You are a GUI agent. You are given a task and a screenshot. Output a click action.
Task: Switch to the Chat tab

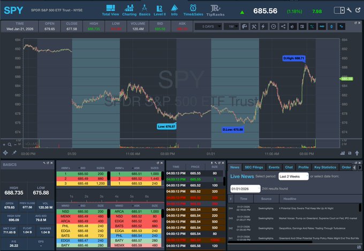point(289,167)
